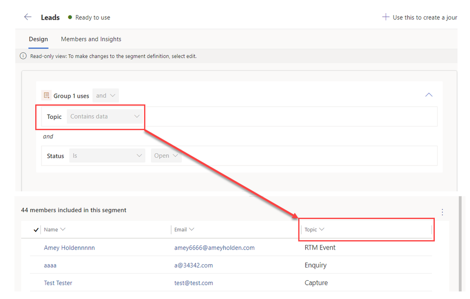Open the lead record for Amey Holdennnnn
Viewport: 470px width, 299px height.
[69, 247]
